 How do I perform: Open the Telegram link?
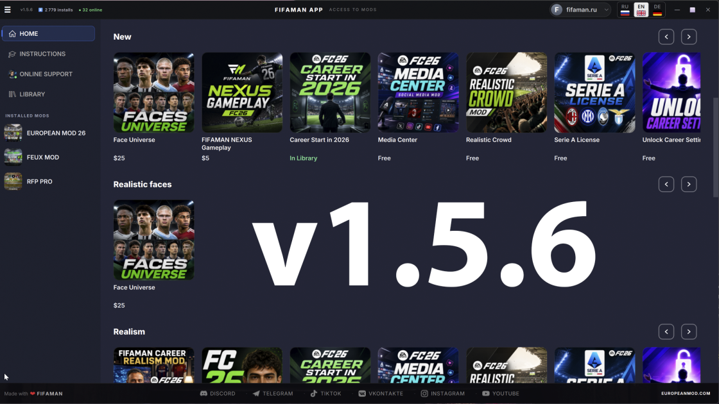pyautogui.click(x=273, y=394)
